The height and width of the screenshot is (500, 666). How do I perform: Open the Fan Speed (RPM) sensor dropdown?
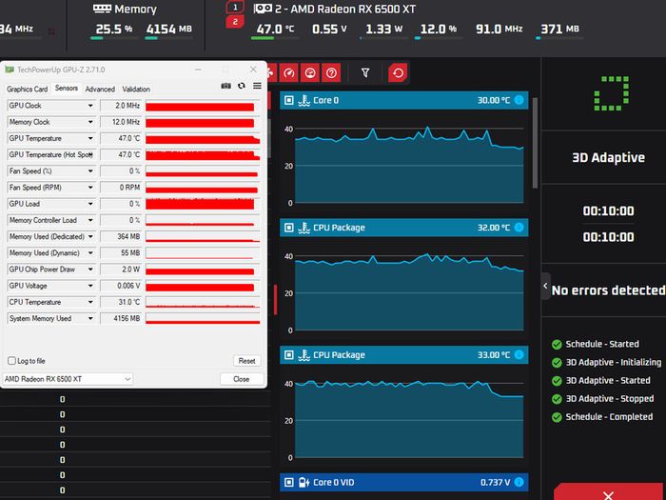point(90,188)
